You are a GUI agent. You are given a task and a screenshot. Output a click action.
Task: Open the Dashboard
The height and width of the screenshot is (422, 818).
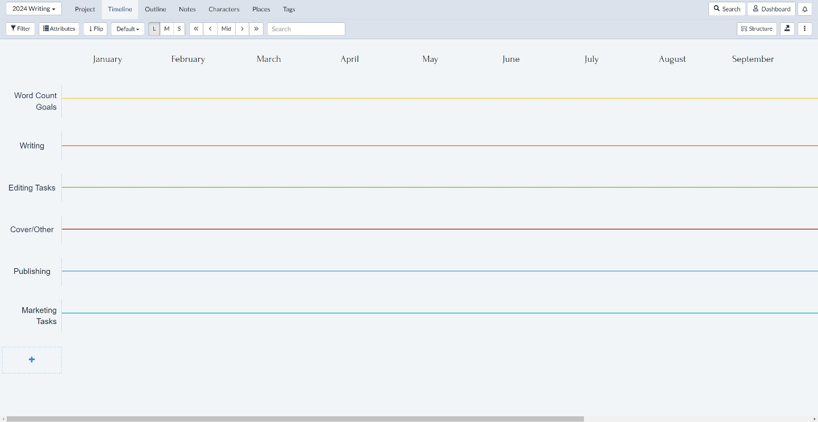[x=771, y=9]
